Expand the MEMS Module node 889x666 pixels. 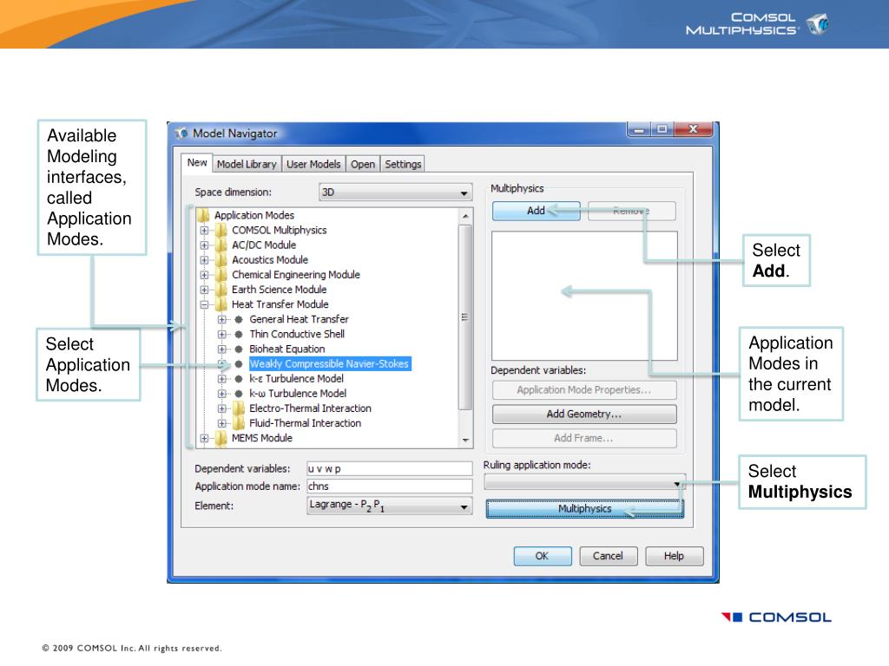[204, 438]
